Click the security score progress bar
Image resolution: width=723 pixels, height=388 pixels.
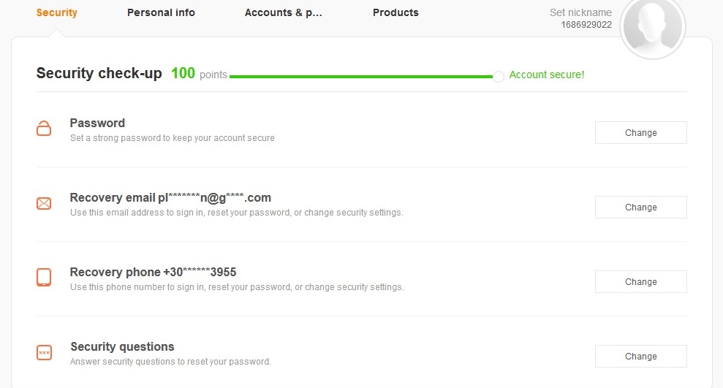click(360, 76)
